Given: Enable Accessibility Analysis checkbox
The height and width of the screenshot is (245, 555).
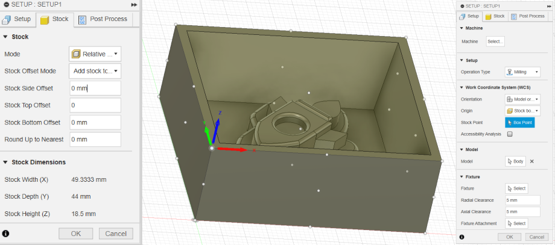Looking at the screenshot, I should 510,134.
